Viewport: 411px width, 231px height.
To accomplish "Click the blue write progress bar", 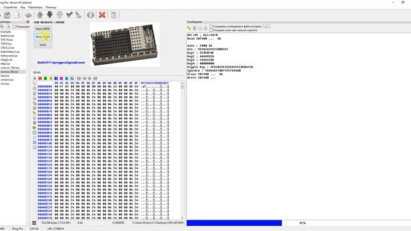I will click(x=234, y=223).
